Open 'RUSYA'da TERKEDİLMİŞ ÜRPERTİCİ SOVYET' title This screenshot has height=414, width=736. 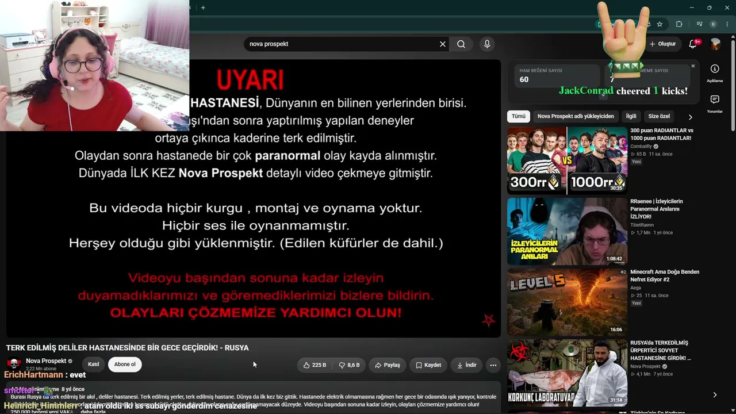[661, 350]
